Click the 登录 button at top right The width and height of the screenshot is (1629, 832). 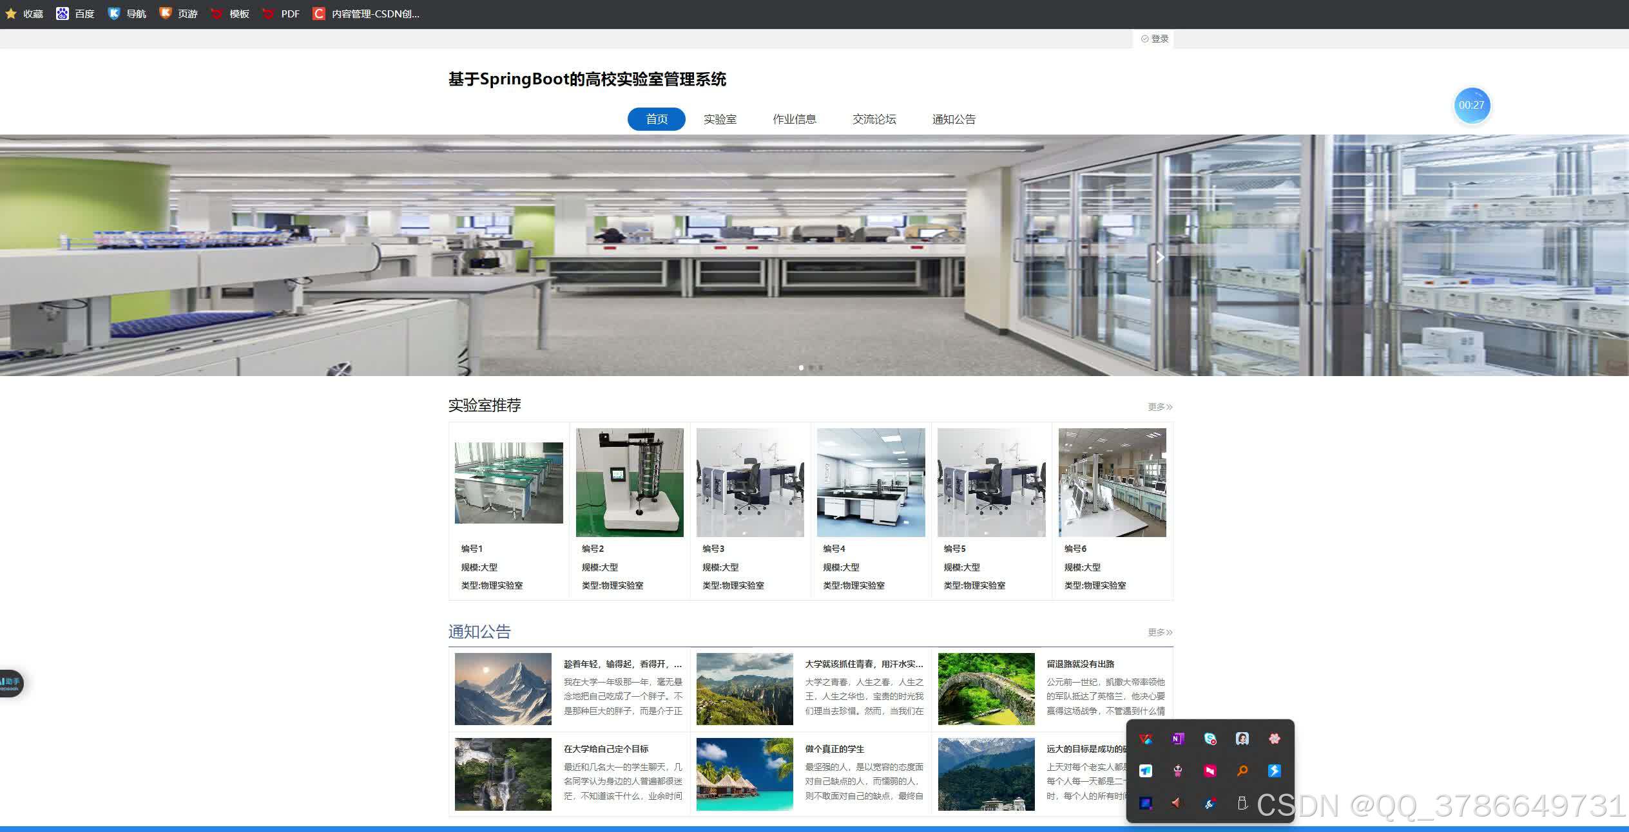(x=1154, y=38)
